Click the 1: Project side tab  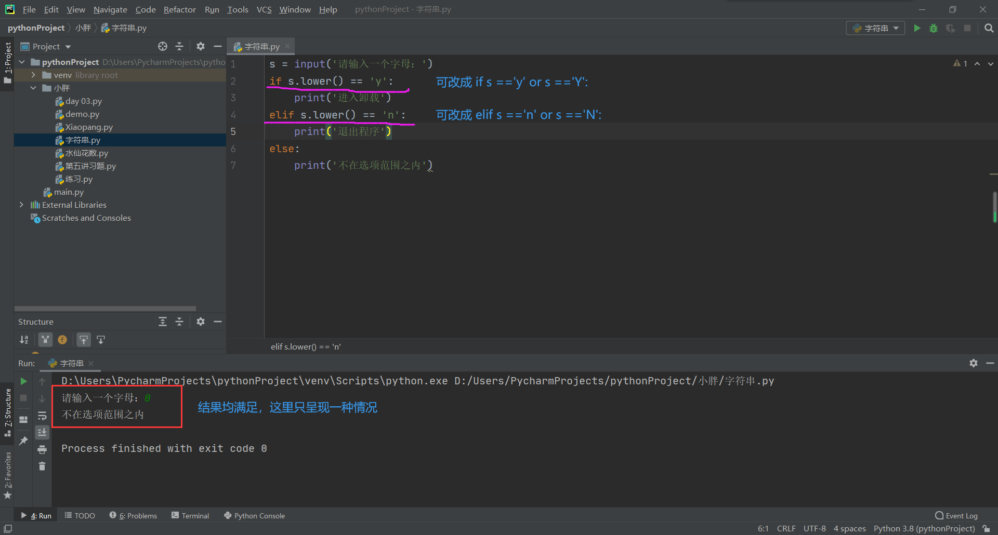pyautogui.click(x=7, y=62)
